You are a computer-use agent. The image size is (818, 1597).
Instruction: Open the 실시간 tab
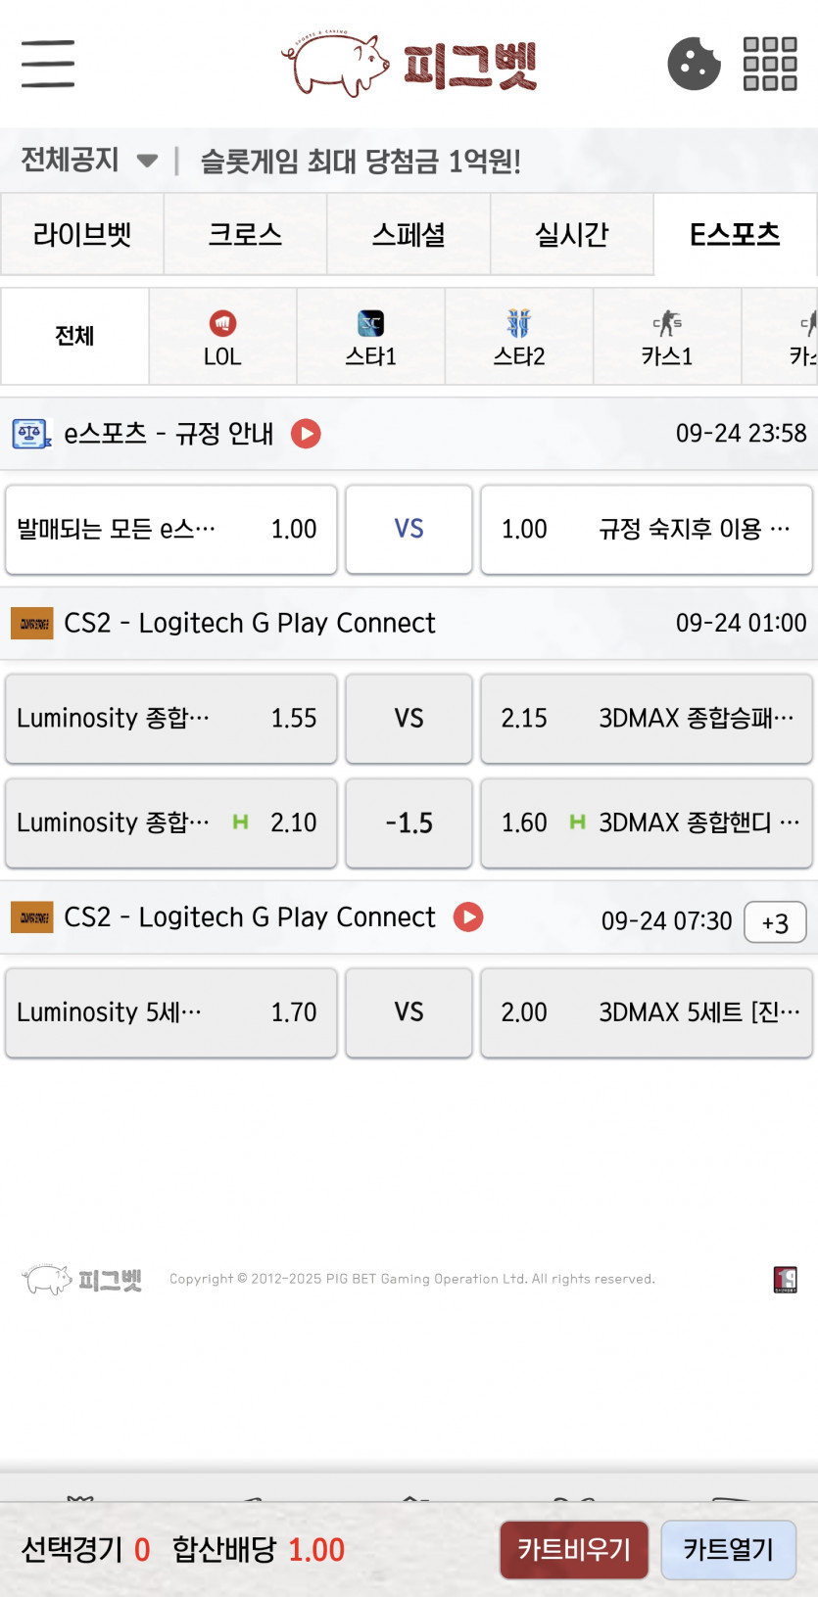point(572,235)
